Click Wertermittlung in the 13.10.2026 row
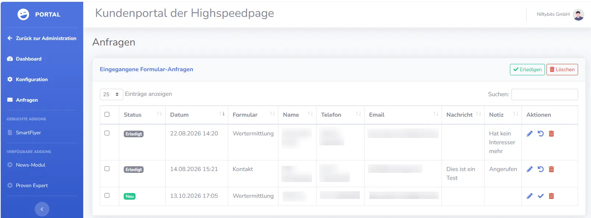This screenshot has width=591, height=218. (x=253, y=196)
